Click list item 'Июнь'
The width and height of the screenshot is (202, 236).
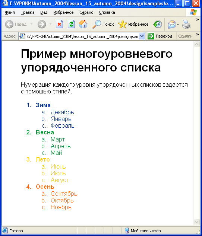tap(58, 166)
